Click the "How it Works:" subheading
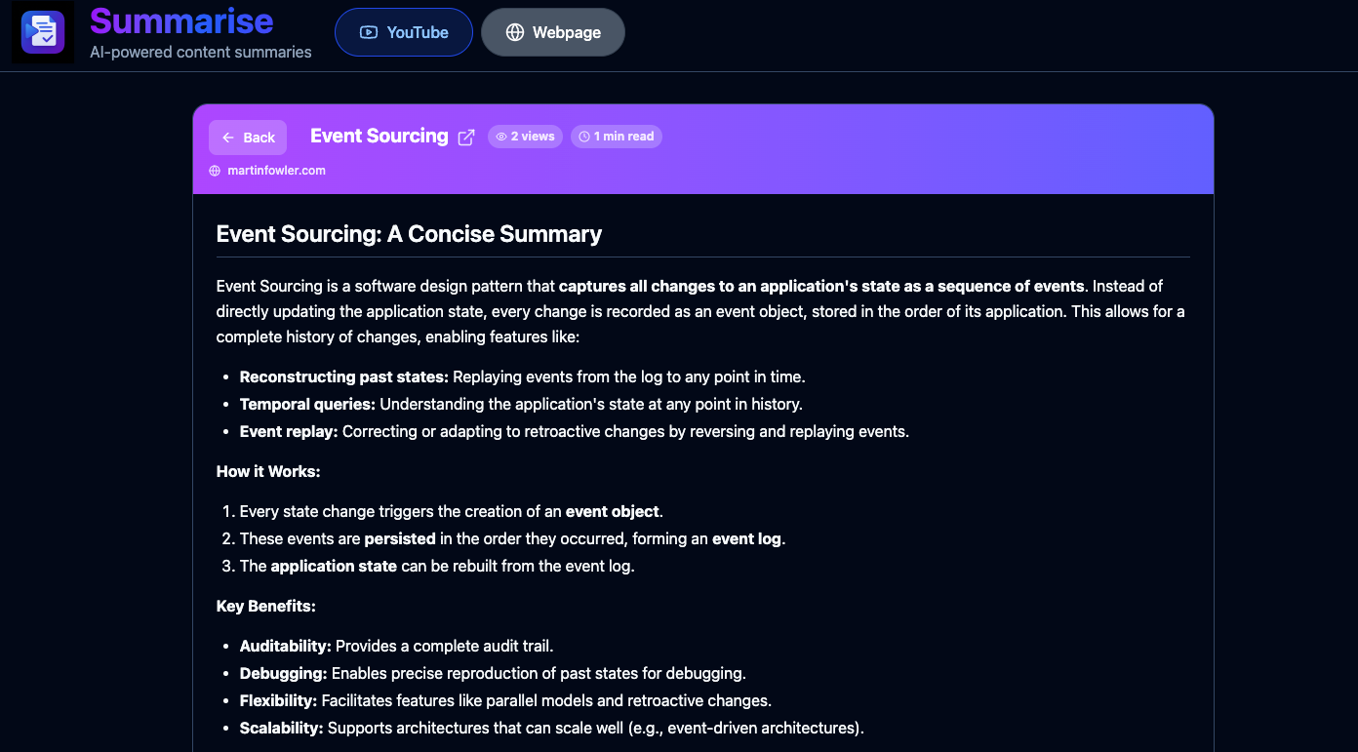The width and height of the screenshot is (1358, 752). click(268, 471)
